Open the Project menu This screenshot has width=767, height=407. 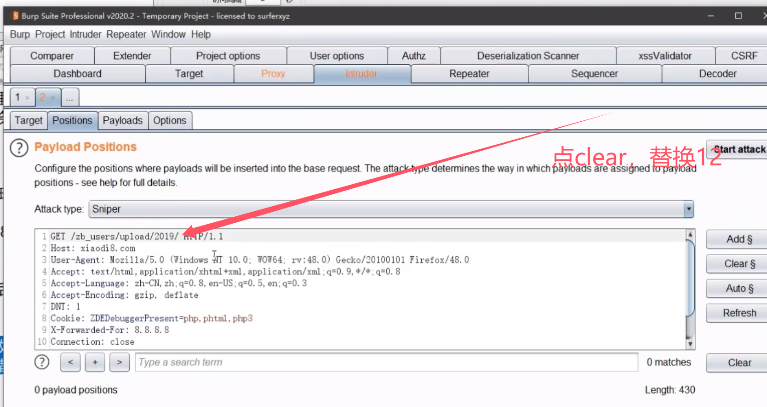50,34
